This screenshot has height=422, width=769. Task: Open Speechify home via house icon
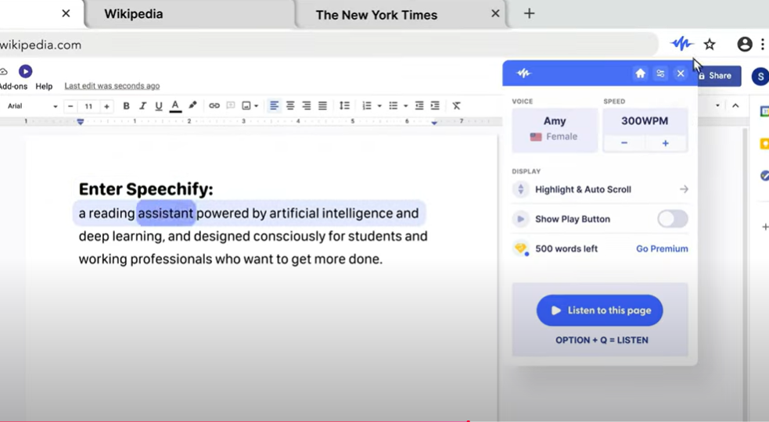point(640,73)
